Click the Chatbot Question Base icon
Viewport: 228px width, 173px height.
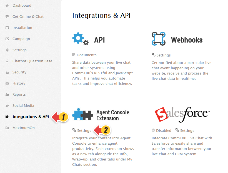pos(7,61)
